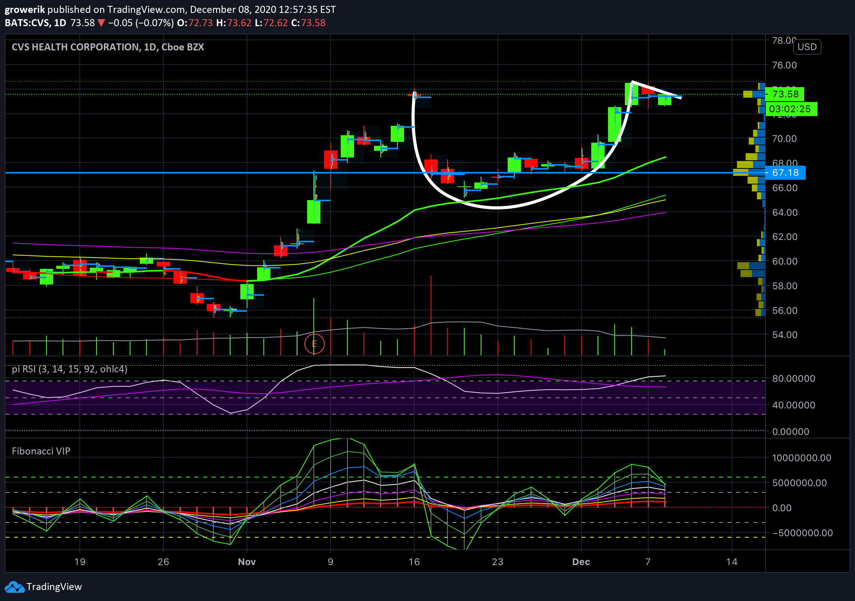
Task: Click the 03:02:25 countdown timer label
Action: coord(791,109)
